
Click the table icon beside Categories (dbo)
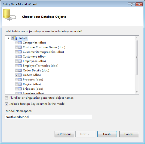point(20,43)
